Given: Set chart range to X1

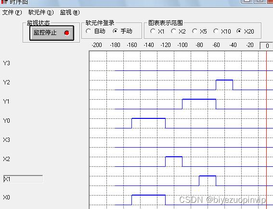Looking at the screenshot, I should (153, 31).
